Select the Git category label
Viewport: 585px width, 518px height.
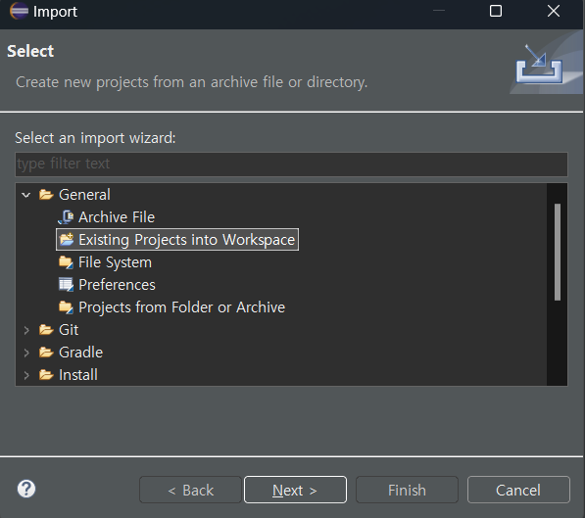click(69, 330)
